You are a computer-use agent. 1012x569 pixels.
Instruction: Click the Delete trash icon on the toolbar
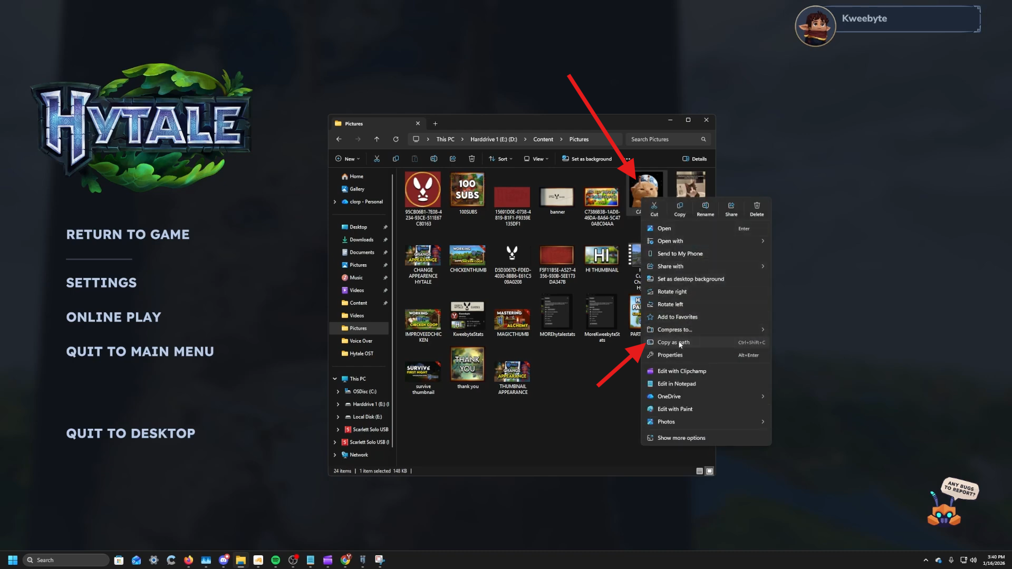pyautogui.click(x=471, y=158)
